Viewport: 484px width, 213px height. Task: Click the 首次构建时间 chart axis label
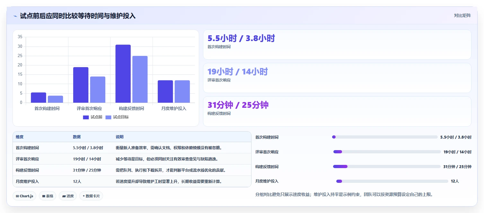tap(47, 108)
